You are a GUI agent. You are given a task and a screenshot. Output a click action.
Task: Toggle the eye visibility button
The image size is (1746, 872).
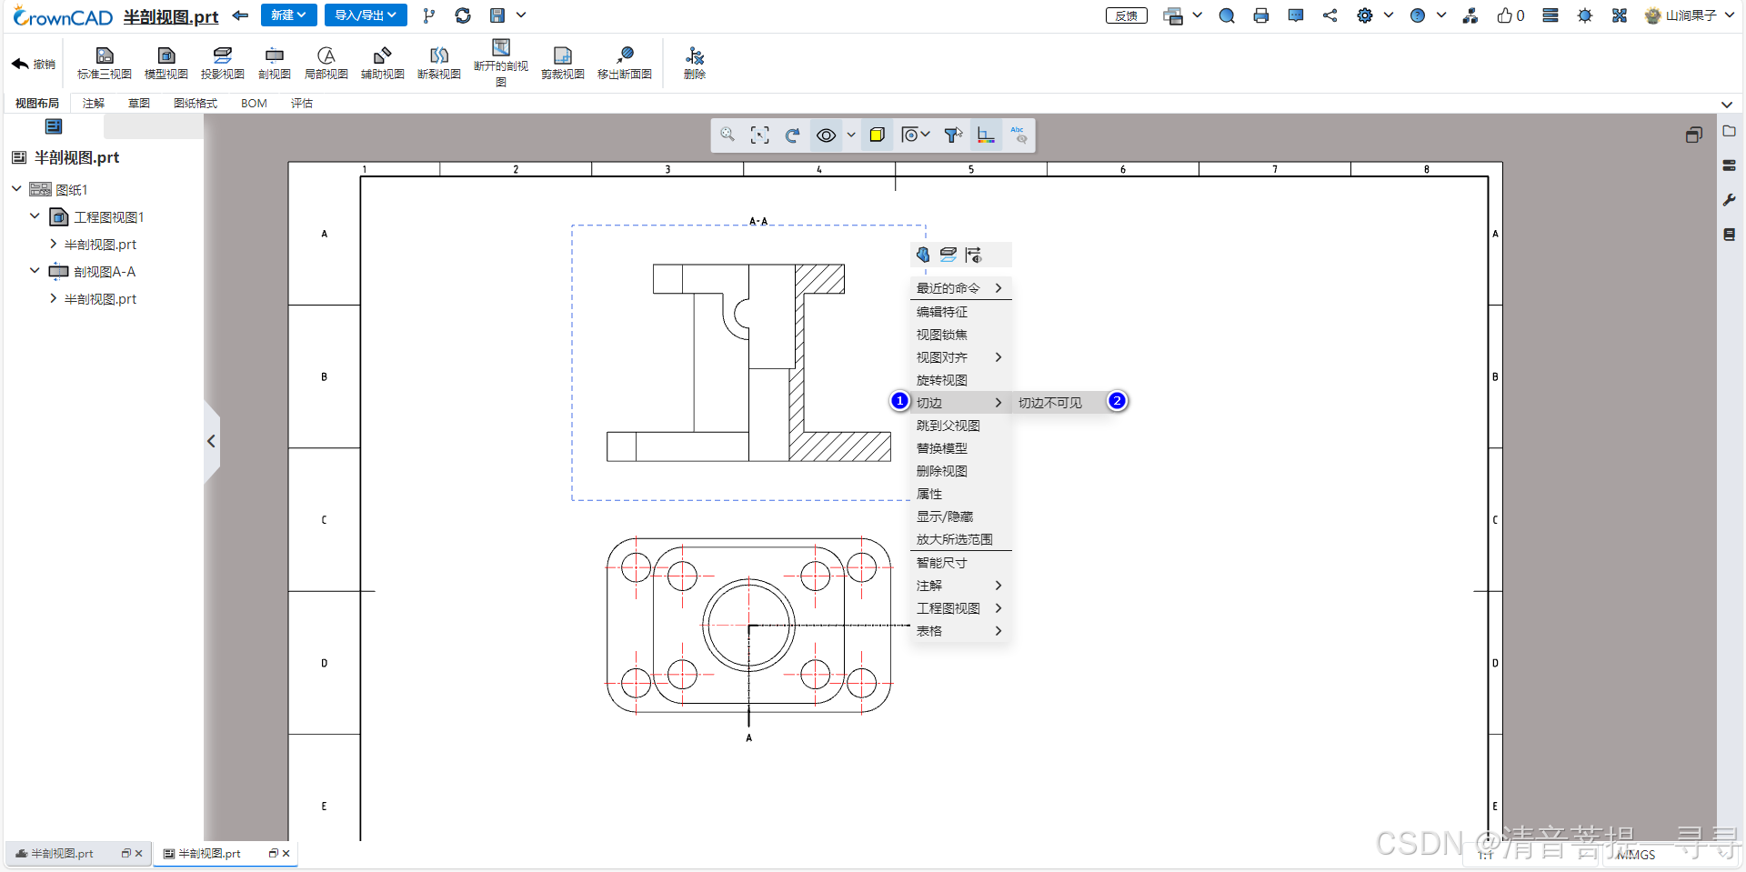click(826, 135)
